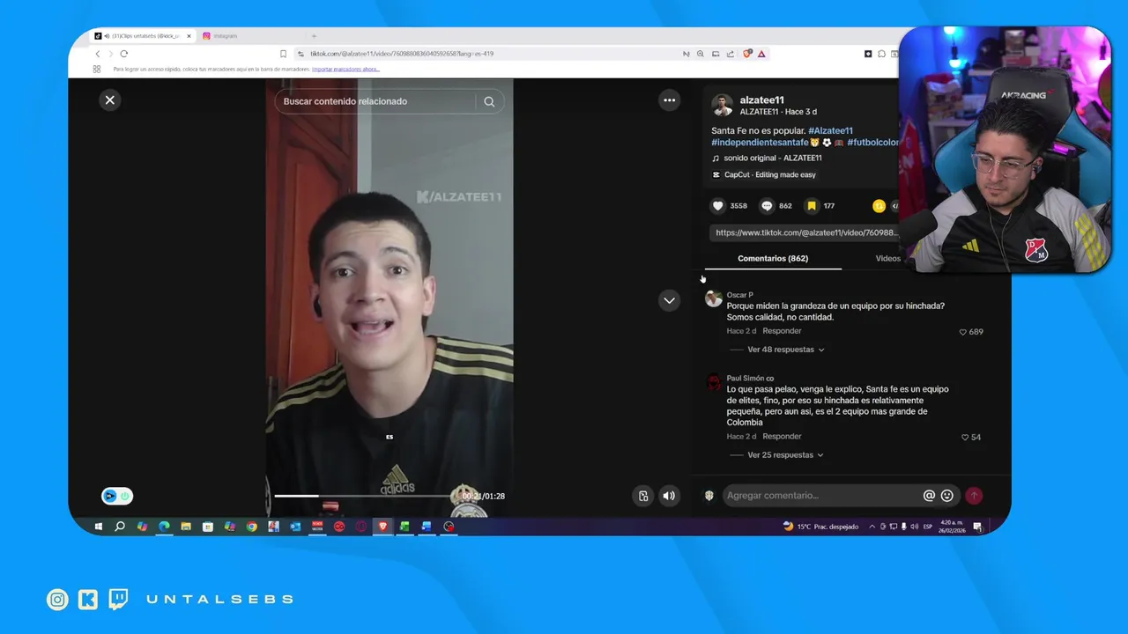Click the Paul Simón co commenter name
The height and width of the screenshot is (634, 1128).
pos(750,379)
